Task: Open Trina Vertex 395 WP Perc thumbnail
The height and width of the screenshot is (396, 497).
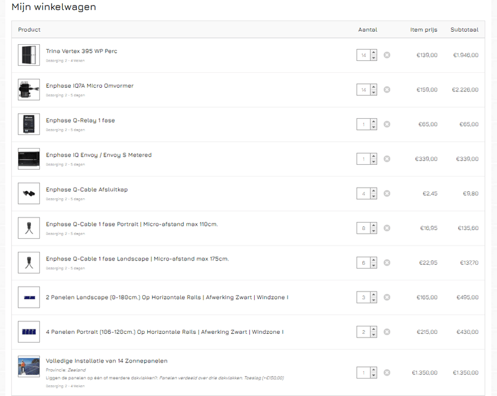Action: click(29, 55)
